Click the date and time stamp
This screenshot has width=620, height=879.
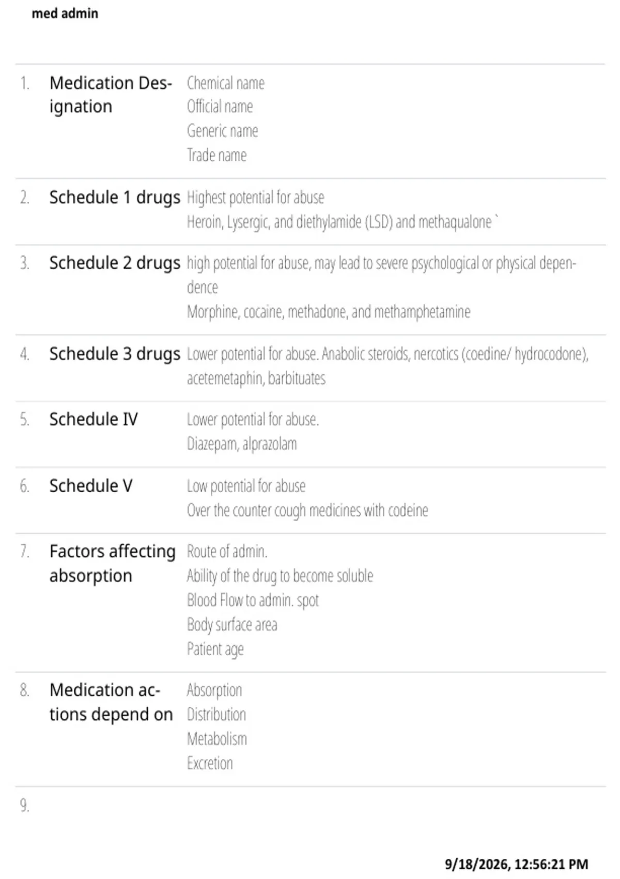(x=517, y=865)
